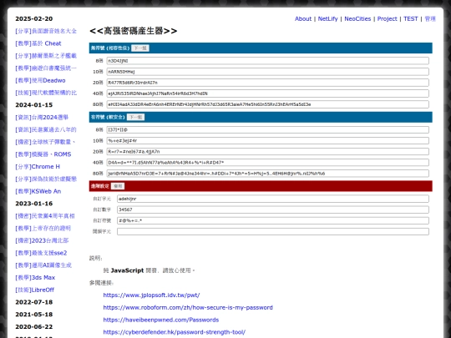451x338 pixels.
Task: Open the sidebar post mentioning ROMS
Action: click(43, 154)
